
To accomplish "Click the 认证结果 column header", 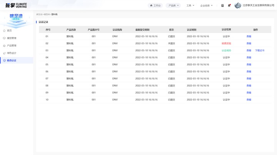I will tap(226, 29).
